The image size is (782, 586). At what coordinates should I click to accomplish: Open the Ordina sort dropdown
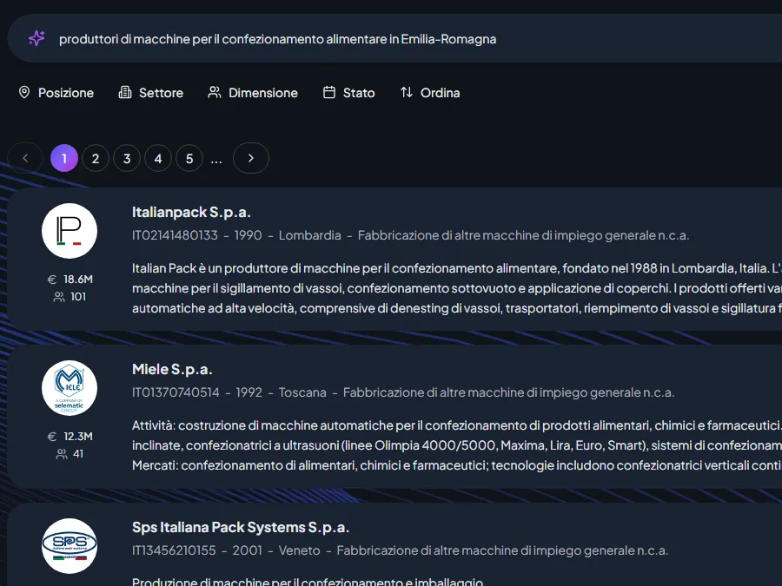click(x=430, y=93)
